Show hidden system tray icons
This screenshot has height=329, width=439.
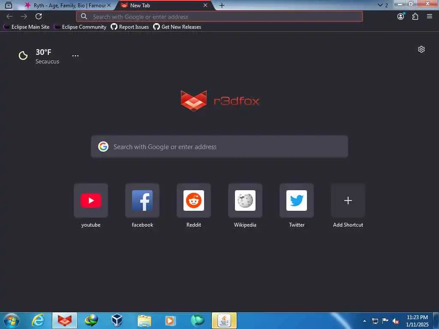364,321
